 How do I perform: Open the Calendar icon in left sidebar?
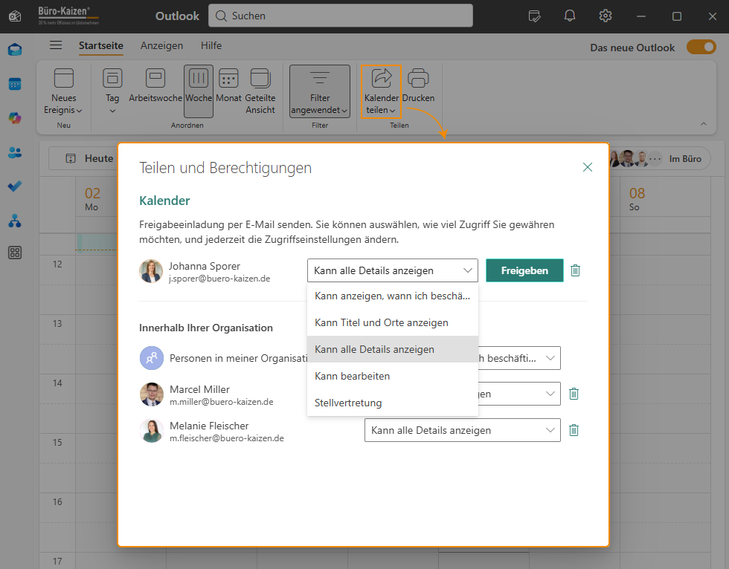[15, 84]
